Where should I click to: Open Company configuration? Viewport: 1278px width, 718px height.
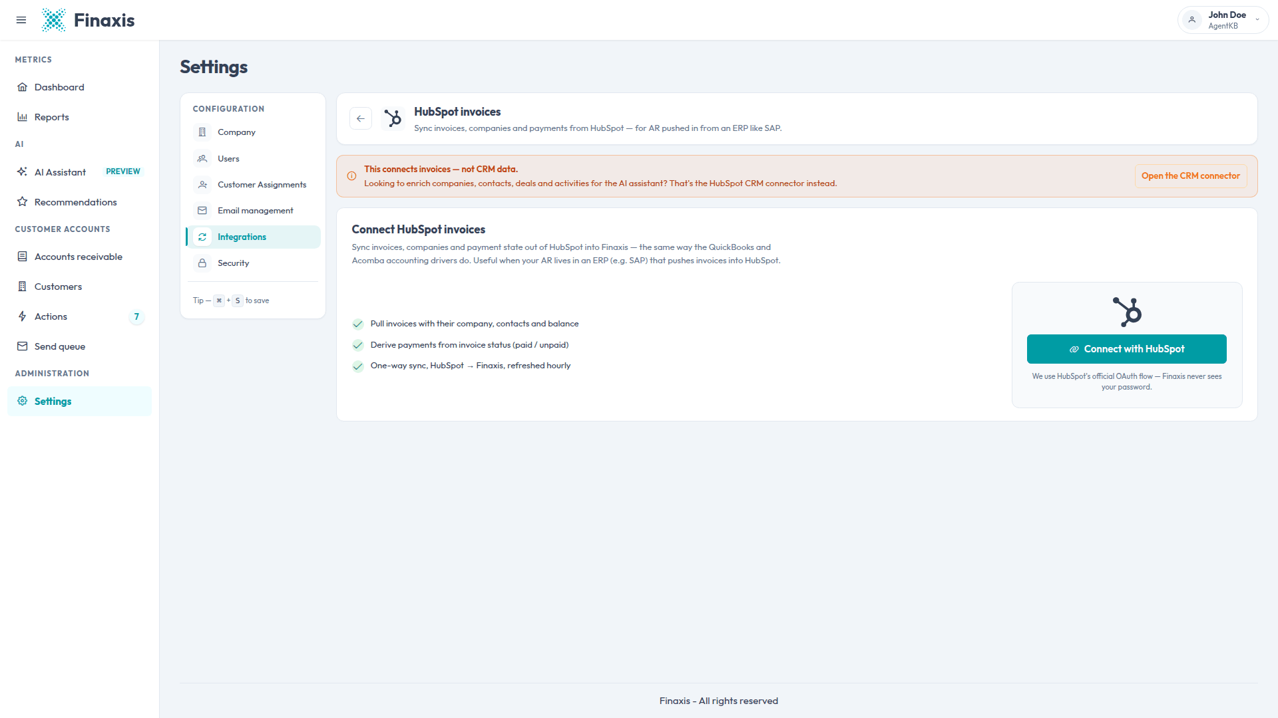point(253,132)
